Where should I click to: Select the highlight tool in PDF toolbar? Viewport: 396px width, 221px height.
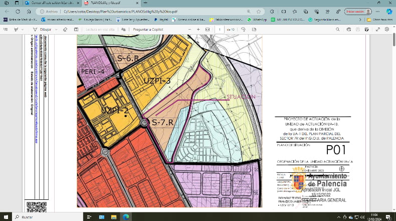point(16,30)
